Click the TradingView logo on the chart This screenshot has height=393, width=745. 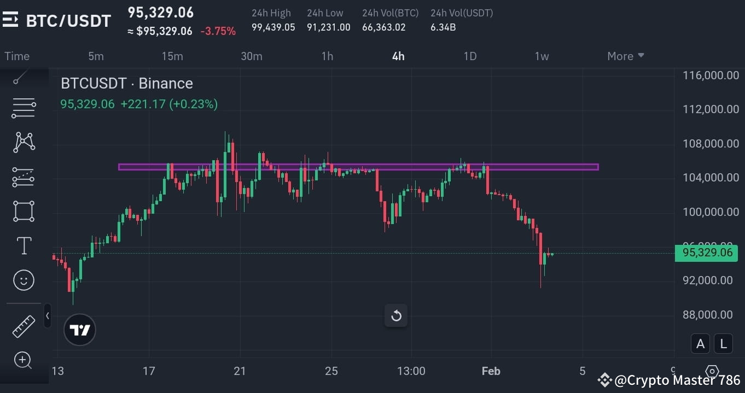[79, 330]
